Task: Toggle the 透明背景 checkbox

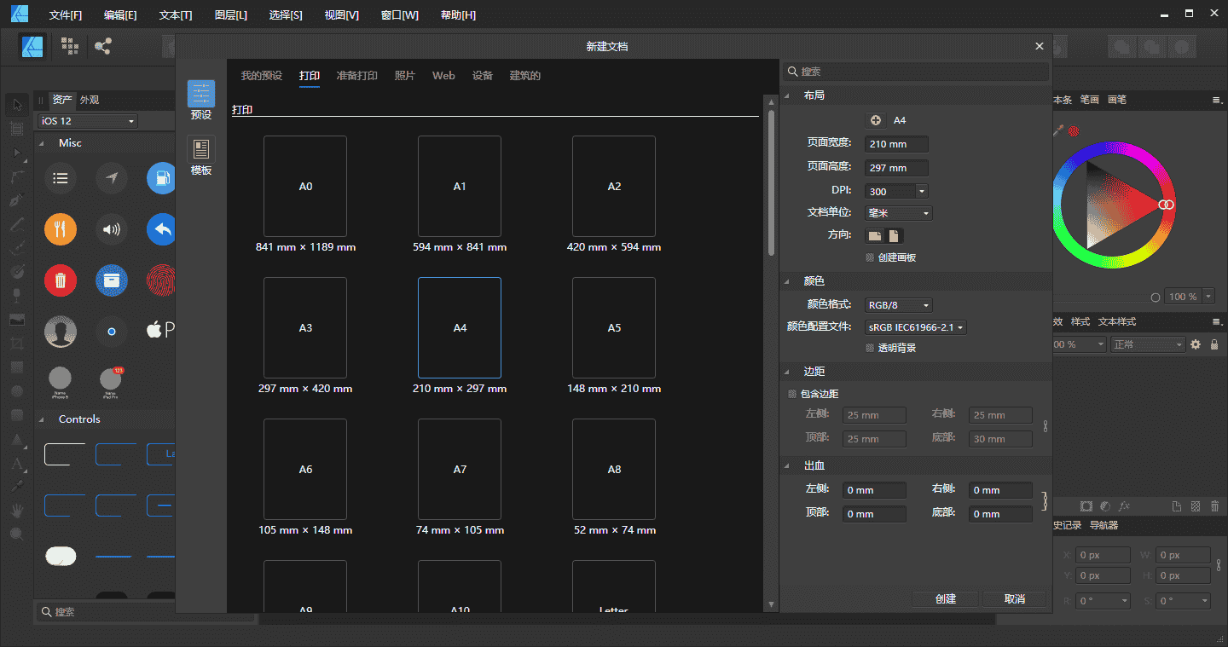Action: [870, 348]
